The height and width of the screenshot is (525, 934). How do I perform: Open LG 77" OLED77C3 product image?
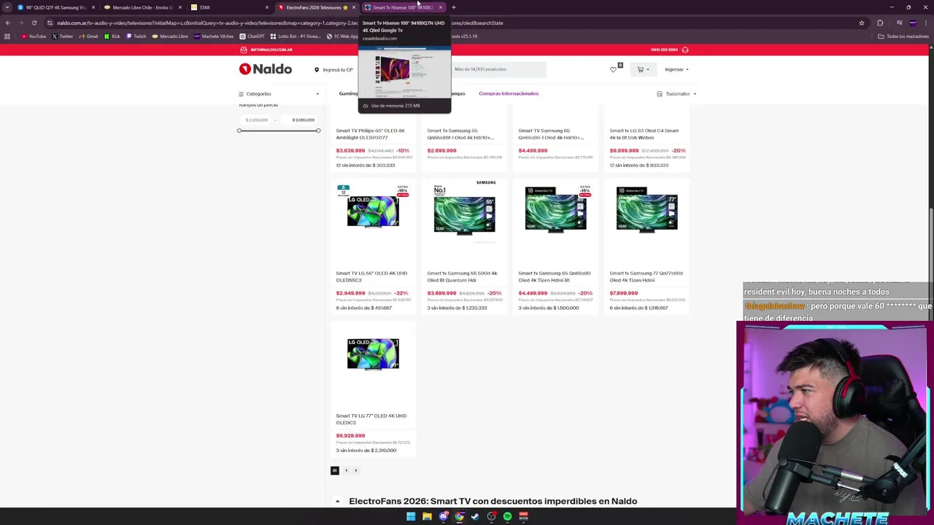click(373, 354)
